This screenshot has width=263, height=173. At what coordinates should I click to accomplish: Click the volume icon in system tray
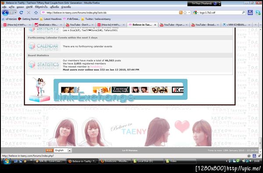point(251,161)
